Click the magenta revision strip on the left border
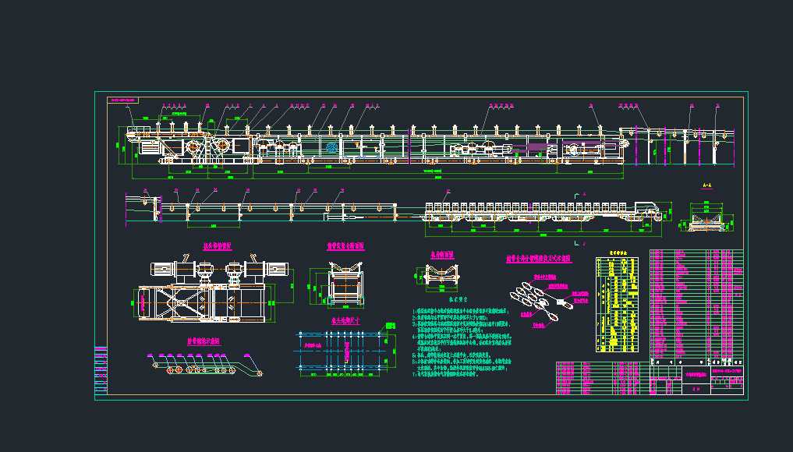Screen dimensions: 793x452 (101, 370)
